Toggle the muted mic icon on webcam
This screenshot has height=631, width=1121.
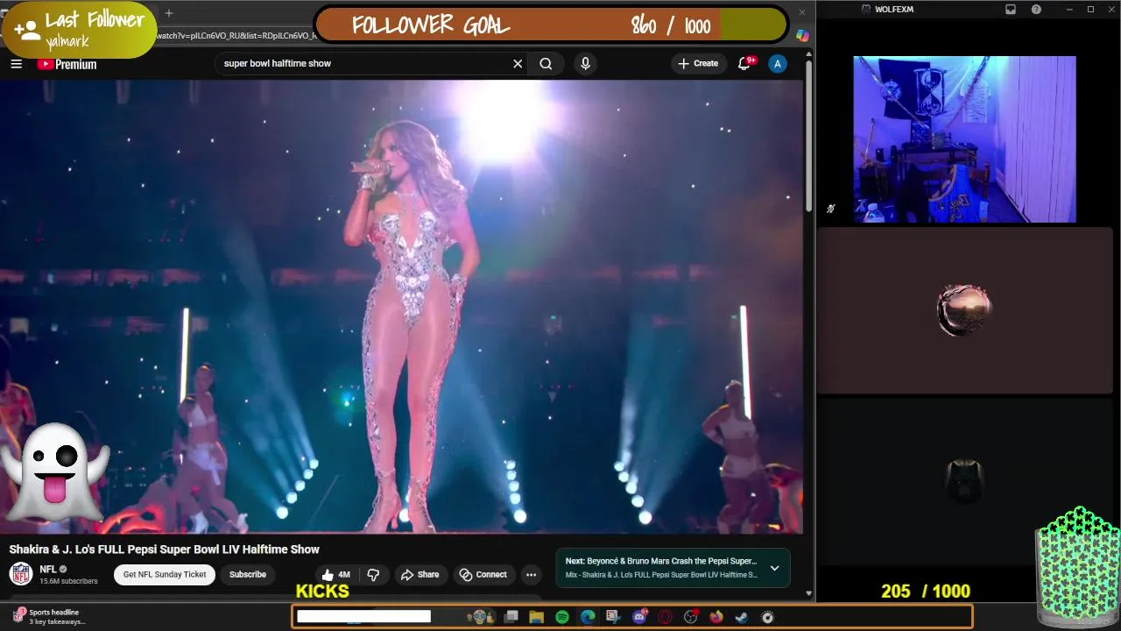point(830,209)
